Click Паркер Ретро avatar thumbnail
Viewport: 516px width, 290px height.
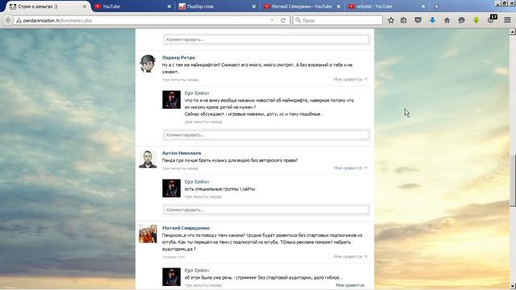click(x=148, y=64)
